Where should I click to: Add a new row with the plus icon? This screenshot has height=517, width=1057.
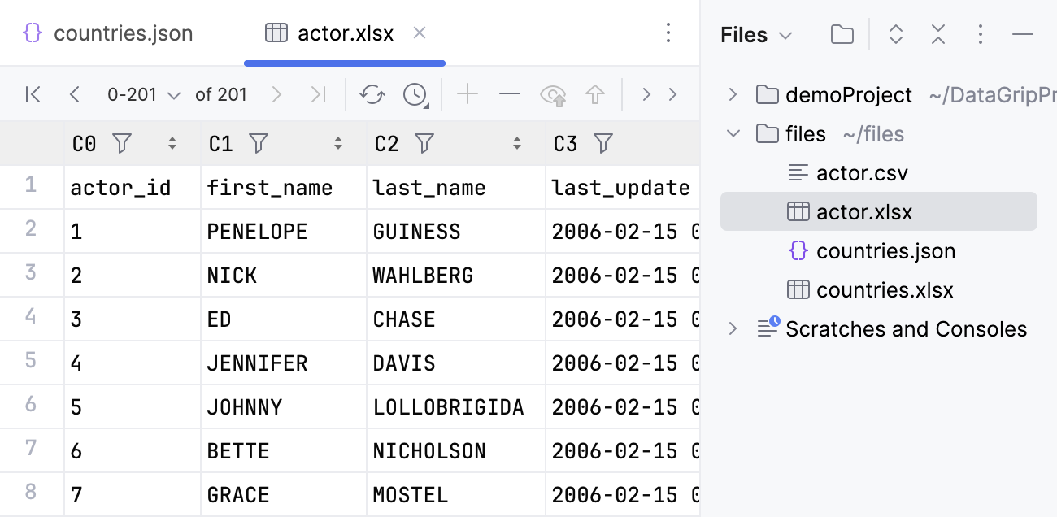click(468, 93)
